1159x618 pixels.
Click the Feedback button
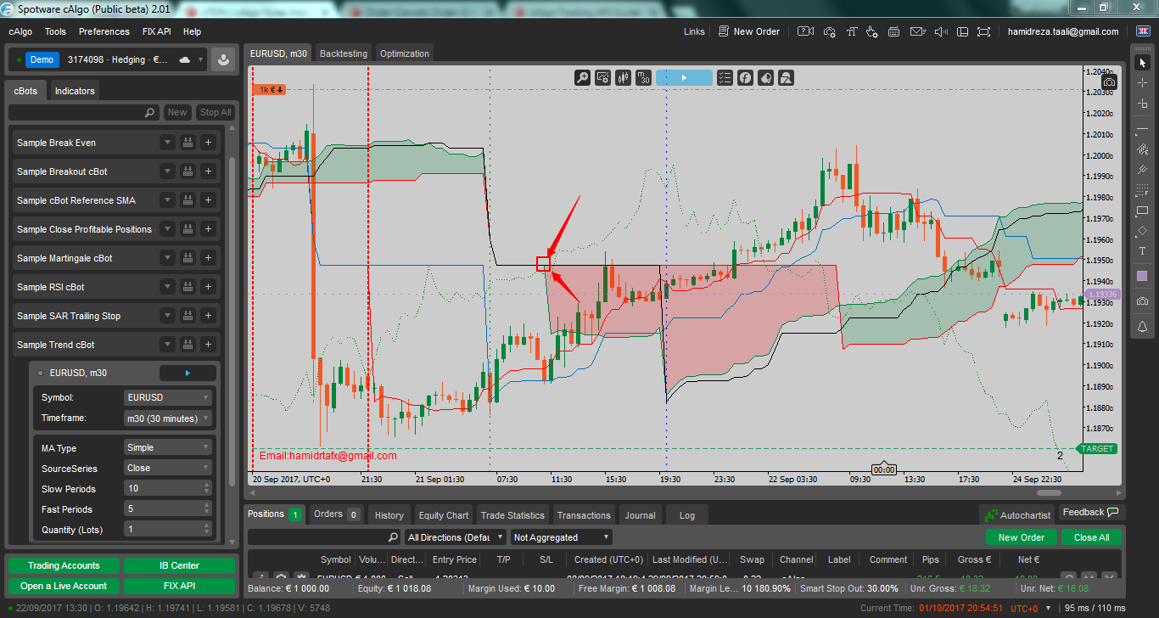1091,513
